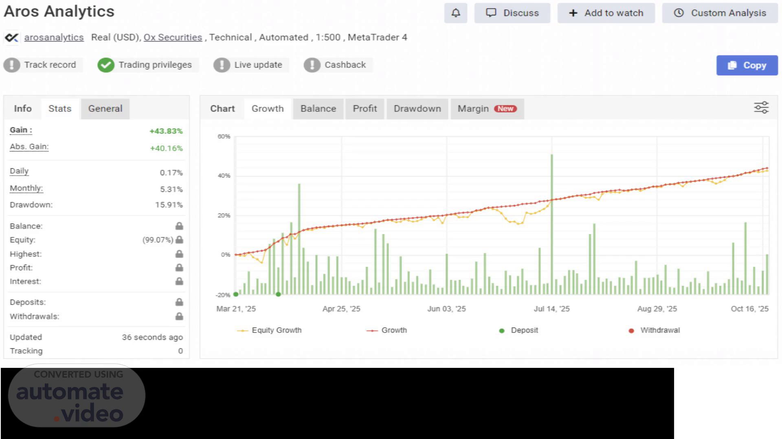
Task: Click the Balance lock icon
Action: pyautogui.click(x=179, y=226)
